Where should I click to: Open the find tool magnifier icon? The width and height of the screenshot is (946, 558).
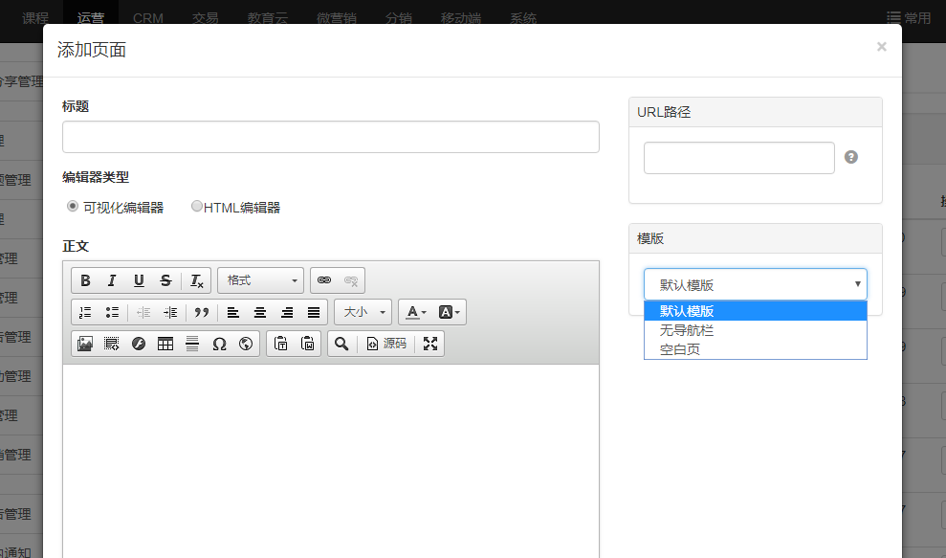pos(341,344)
